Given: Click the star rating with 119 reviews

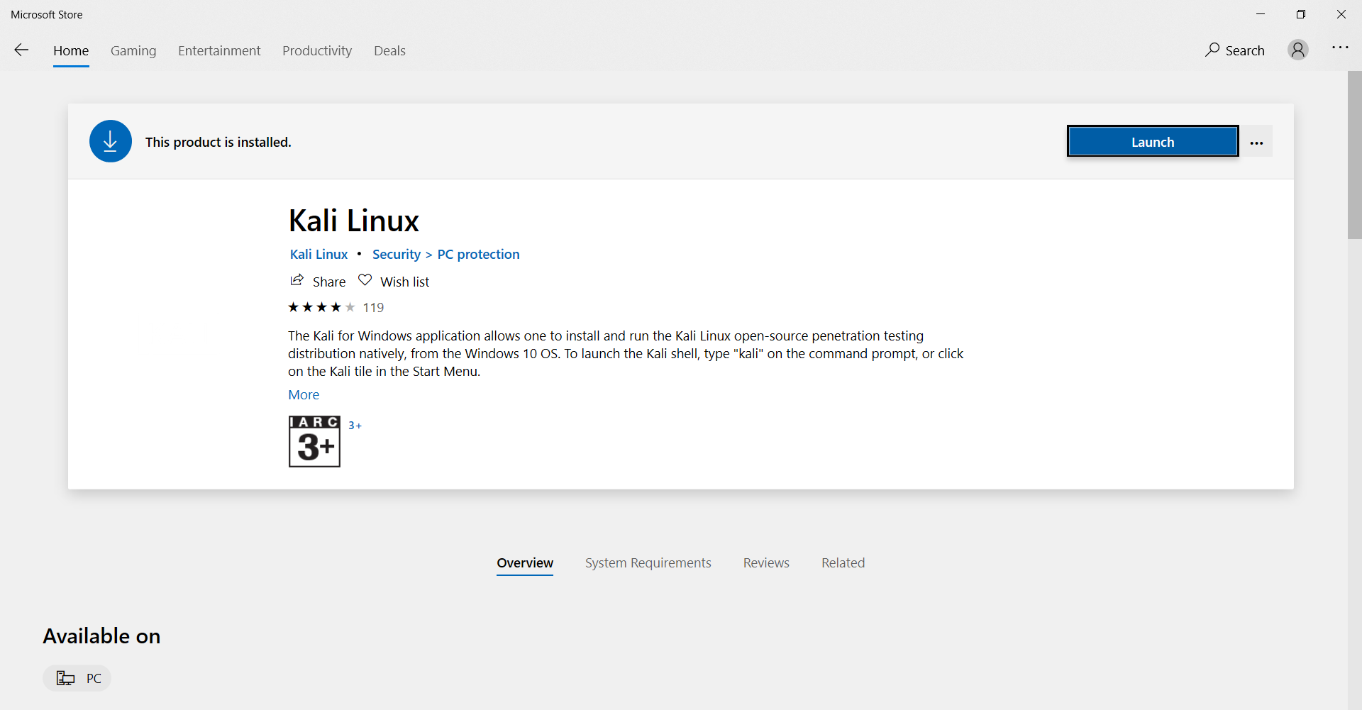Looking at the screenshot, I should point(336,307).
